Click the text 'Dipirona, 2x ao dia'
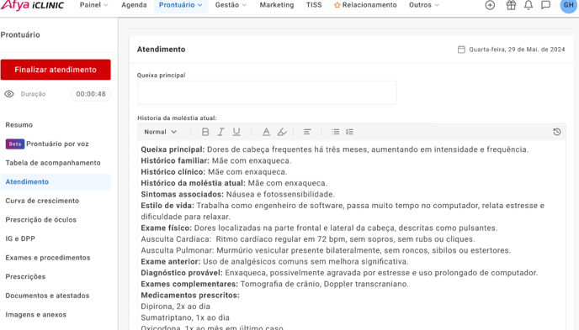Viewport: 579px width, 330px height. [x=175, y=306]
